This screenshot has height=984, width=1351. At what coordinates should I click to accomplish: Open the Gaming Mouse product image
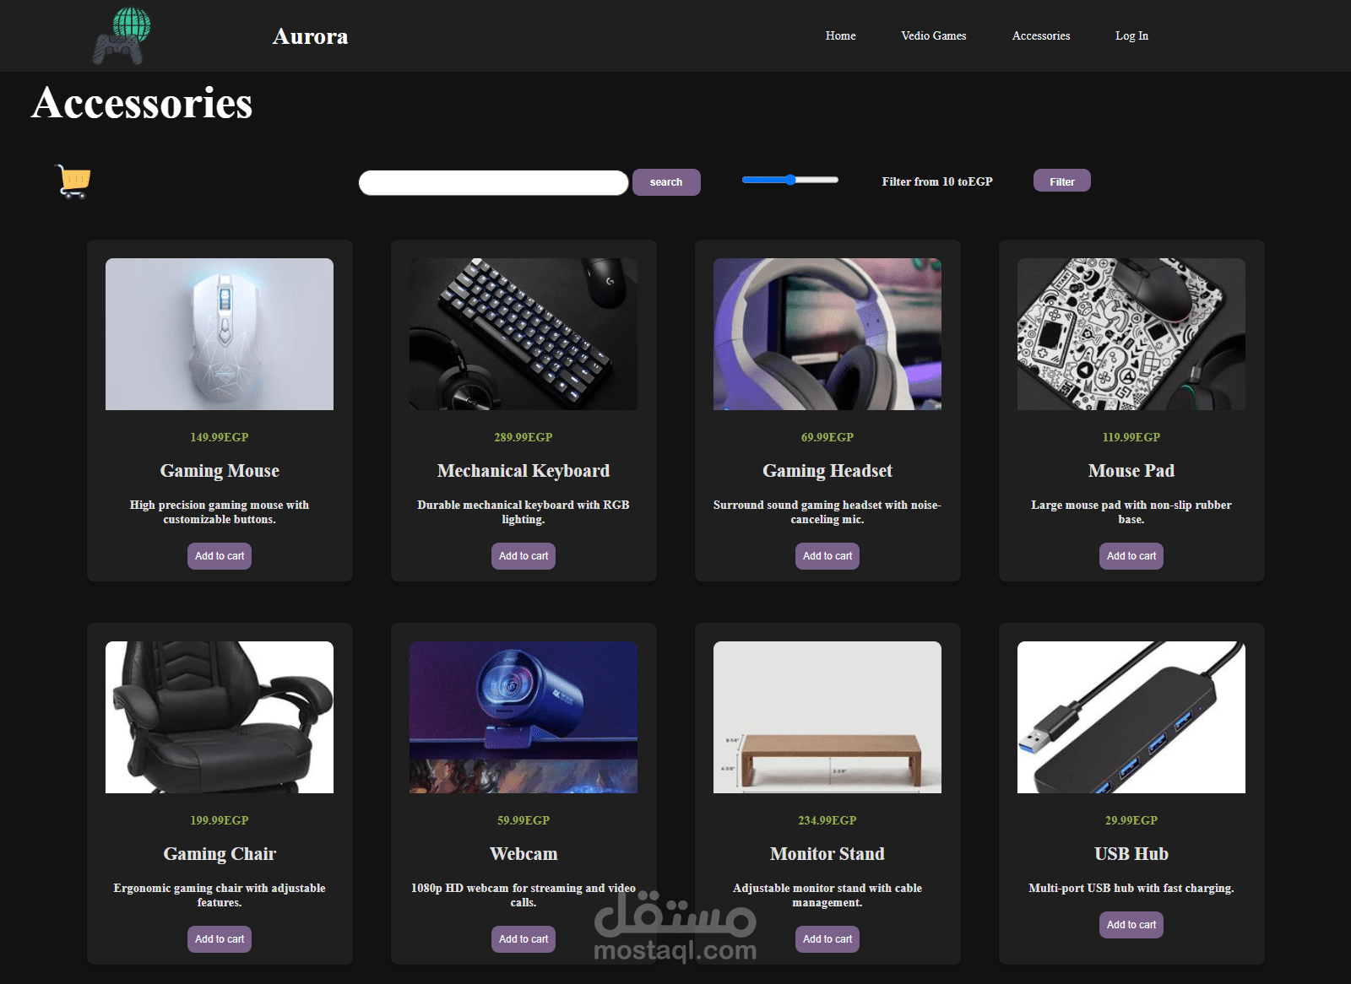(220, 334)
